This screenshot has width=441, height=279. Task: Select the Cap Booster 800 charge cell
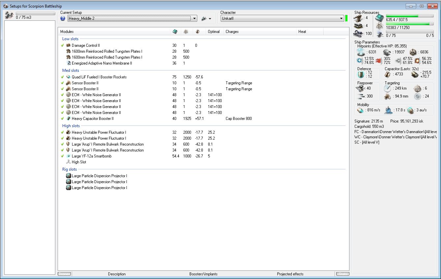[x=239, y=119]
